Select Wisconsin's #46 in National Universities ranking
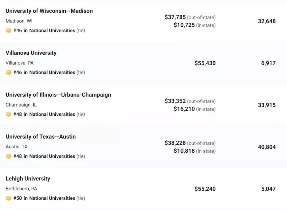The width and height of the screenshot is (287, 211). pos(44,30)
